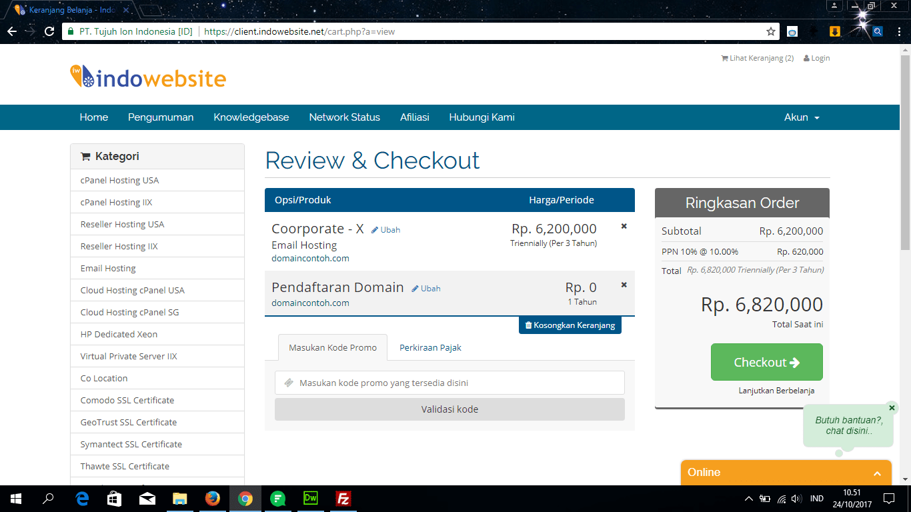911x512 pixels.
Task: Open Email Hosting category
Action: coord(157,268)
